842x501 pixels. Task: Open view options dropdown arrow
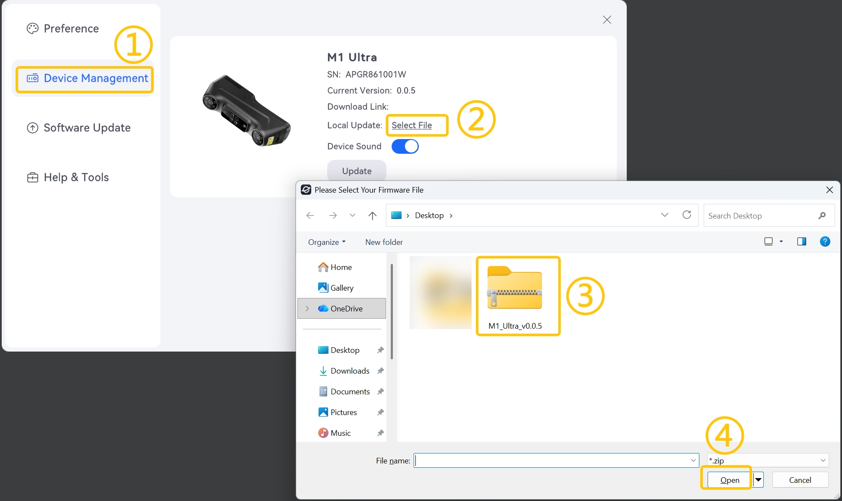click(x=781, y=241)
